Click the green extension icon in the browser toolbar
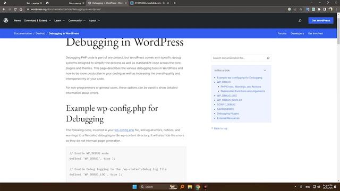 click(x=313, y=10)
